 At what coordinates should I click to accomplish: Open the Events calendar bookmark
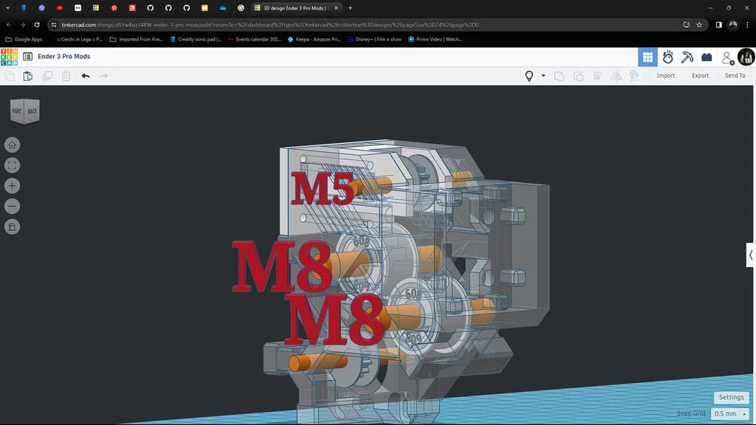click(x=254, y=40)
